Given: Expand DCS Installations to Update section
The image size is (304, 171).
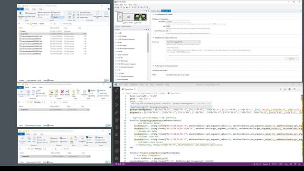Looking at the screenshot, I should tap(153, 15).
